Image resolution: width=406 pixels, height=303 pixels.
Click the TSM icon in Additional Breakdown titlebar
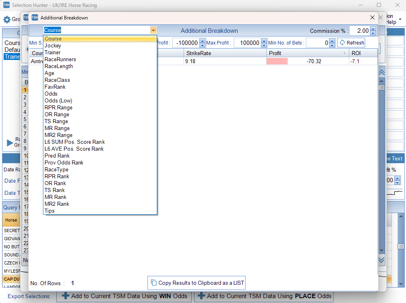tap(35, 18)
